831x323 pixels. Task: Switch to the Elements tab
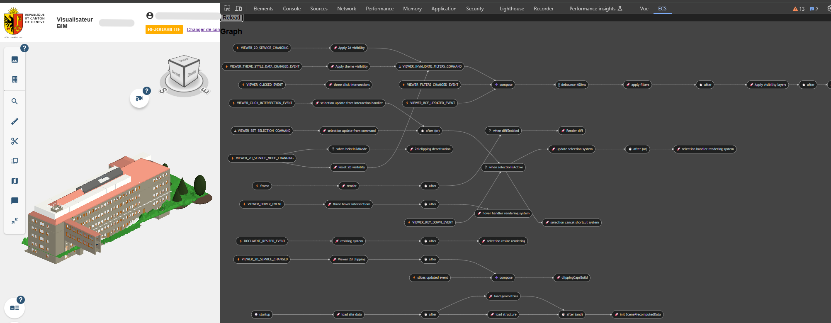[x=263, y=9]
